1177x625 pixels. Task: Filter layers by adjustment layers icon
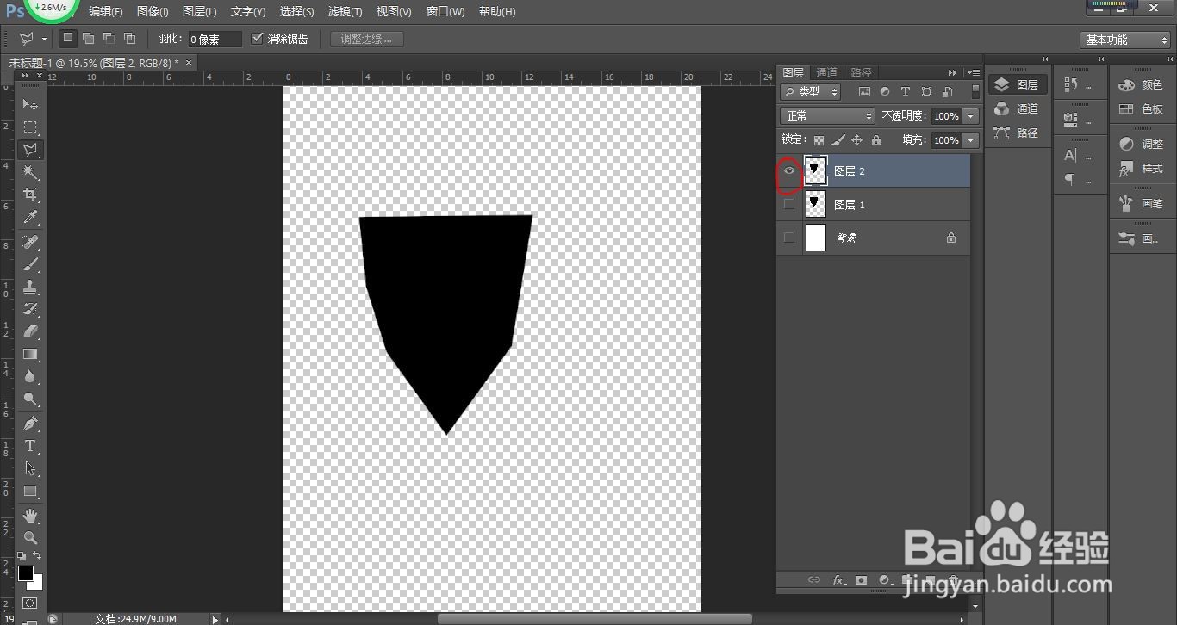(x=885, y=92)
